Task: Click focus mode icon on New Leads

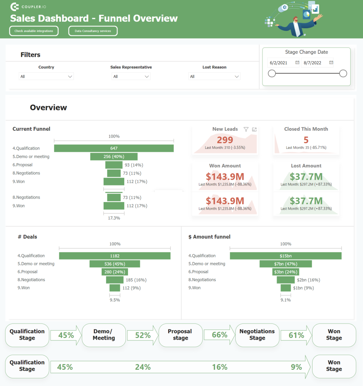Action: [254, 129]
